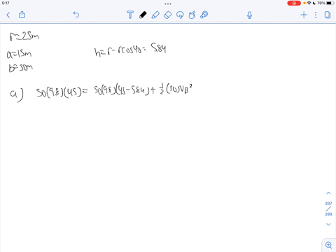This screenshot has width=336, height=252.
Task: Select the Text tool
Action: [x=130, y=15]
